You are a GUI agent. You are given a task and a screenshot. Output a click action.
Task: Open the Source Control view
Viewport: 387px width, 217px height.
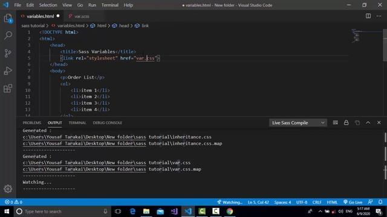[8, 53]
